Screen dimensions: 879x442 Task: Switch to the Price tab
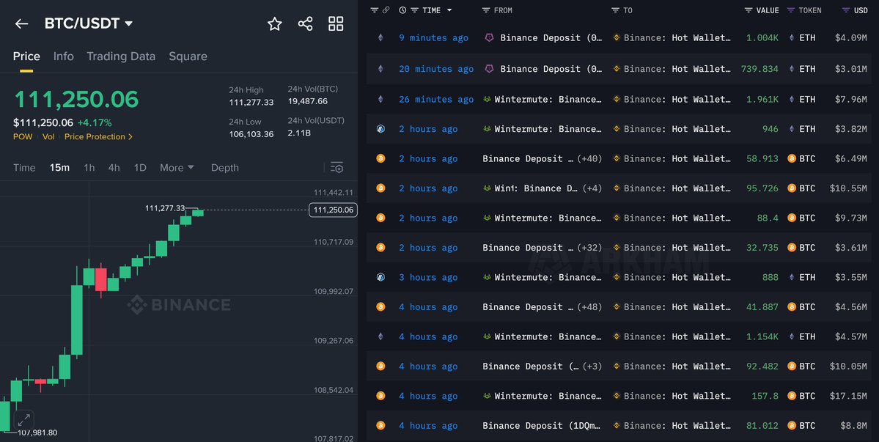26,56
